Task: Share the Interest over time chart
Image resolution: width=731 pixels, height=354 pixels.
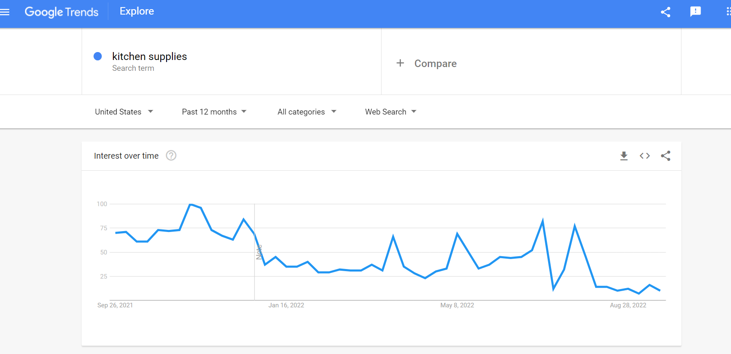Action: click(x=666, y=156)
